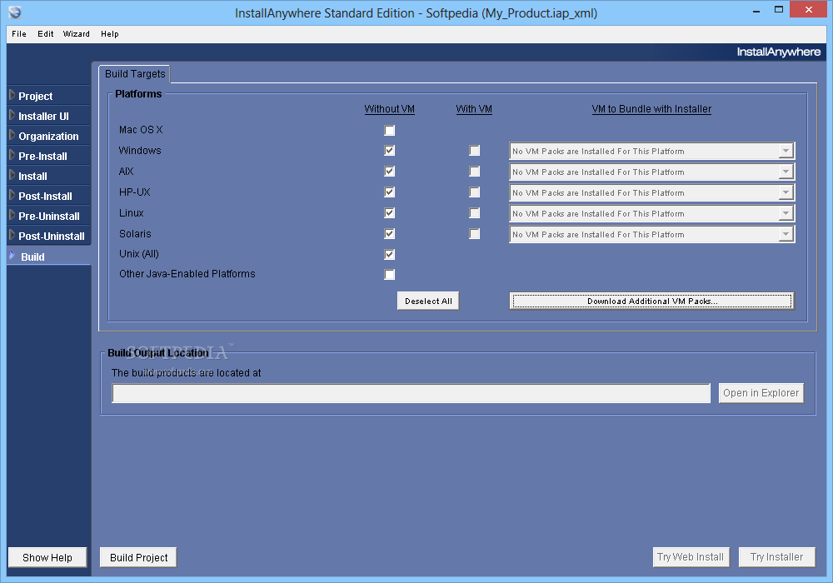The width and height of the screenshot is (833, 583).
Task: Maximize the InstallAnywhere window
Action: pos(779,9)
